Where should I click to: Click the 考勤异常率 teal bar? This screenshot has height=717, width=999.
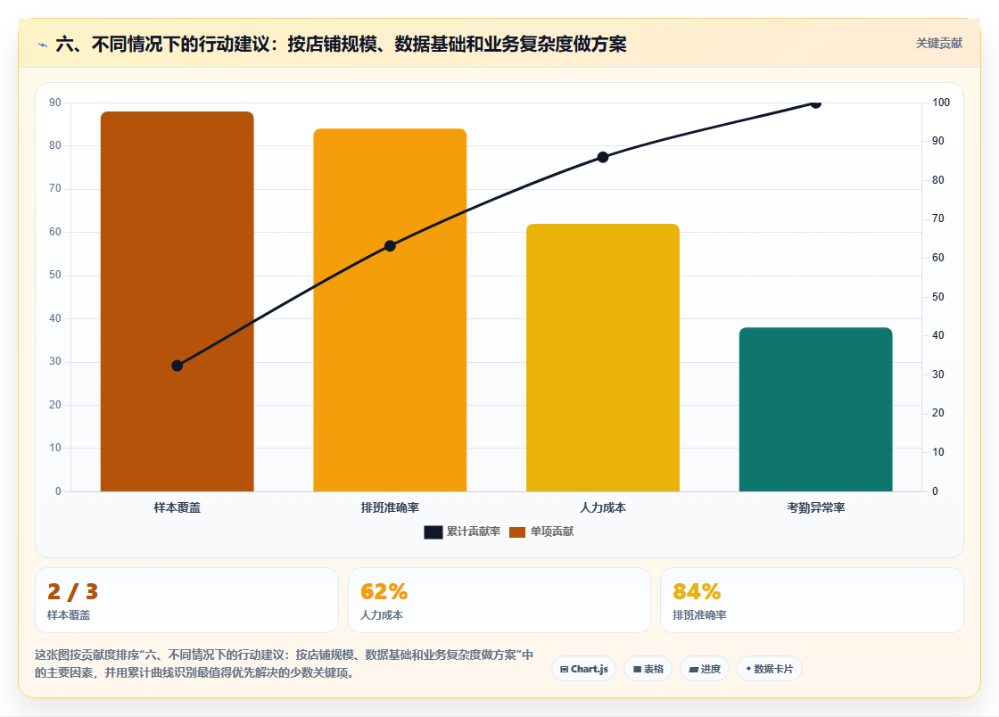815,409
